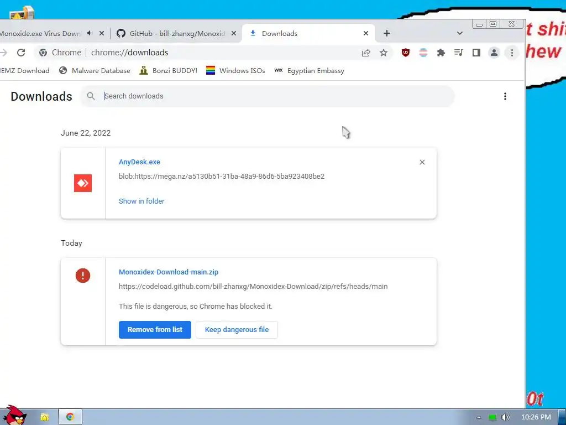This screenshot has height=425, width=566.
Task: Close the Monoxide.exe Virus Download tab
Action: point(102,33)
